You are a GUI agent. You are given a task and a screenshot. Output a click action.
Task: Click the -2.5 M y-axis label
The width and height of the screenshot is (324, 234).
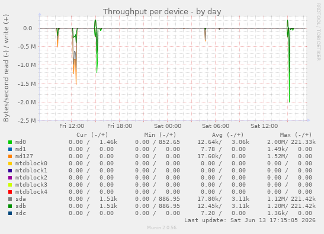coord(27,120)
